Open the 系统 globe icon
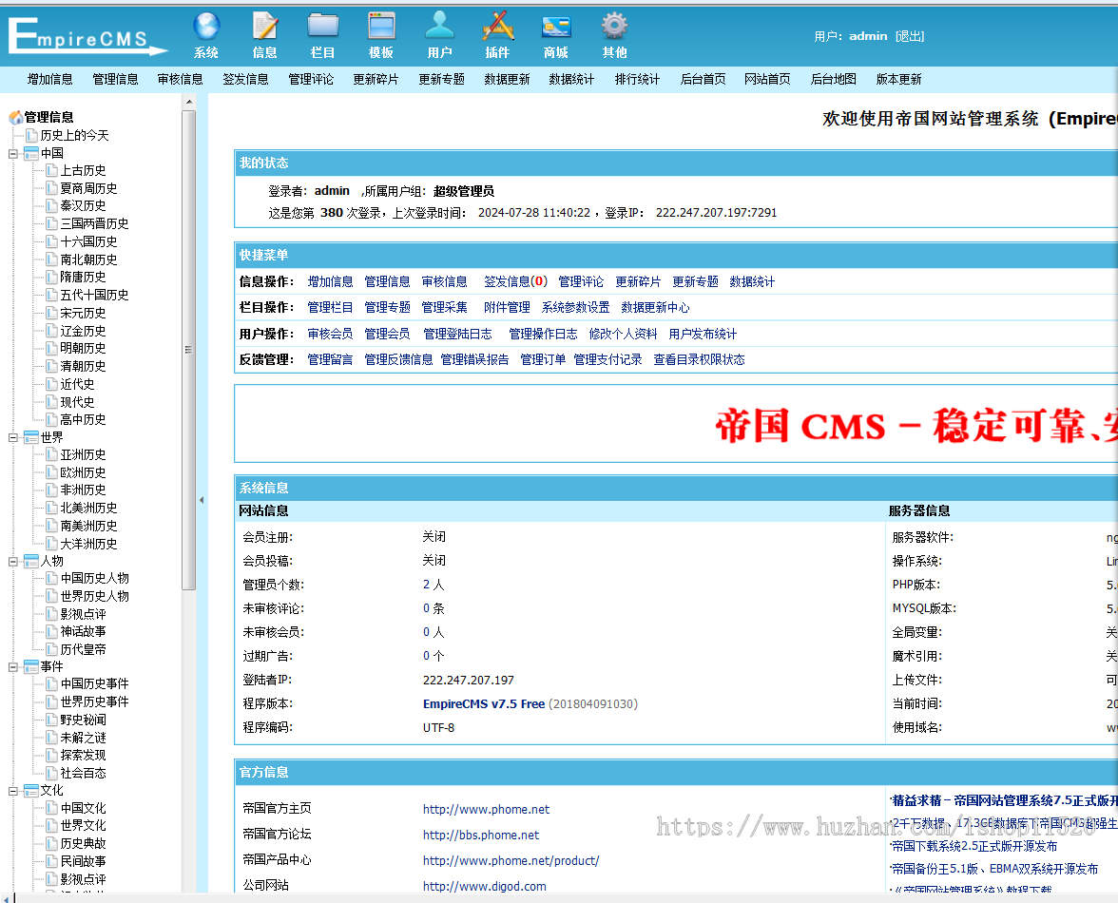 (x=206, y=27)
